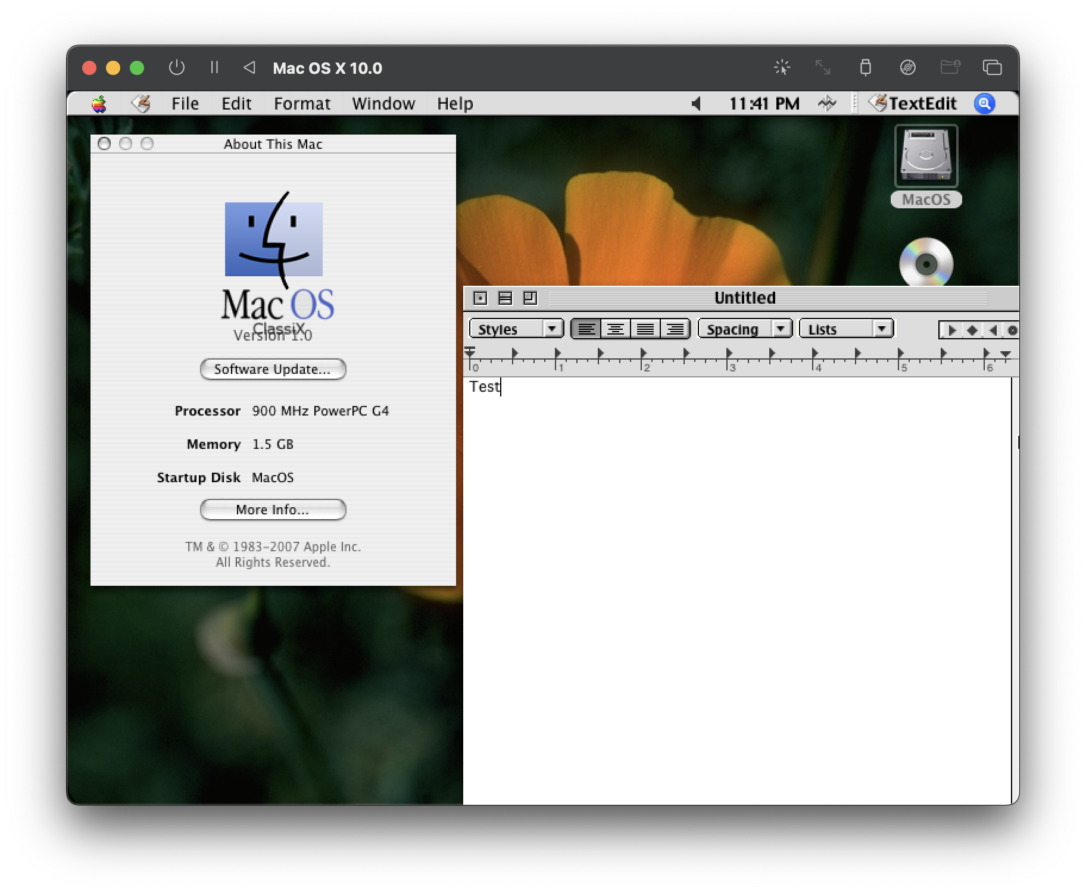This screenshot has width=1086, height=893.
Task: Select the right tab stop marker tool
Action: 993,330
